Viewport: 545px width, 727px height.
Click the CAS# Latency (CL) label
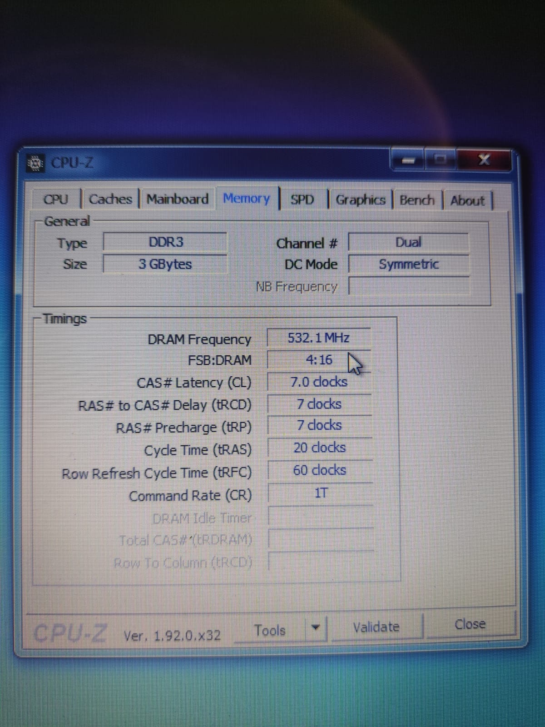pyautogui.click(x=194, y=383)
